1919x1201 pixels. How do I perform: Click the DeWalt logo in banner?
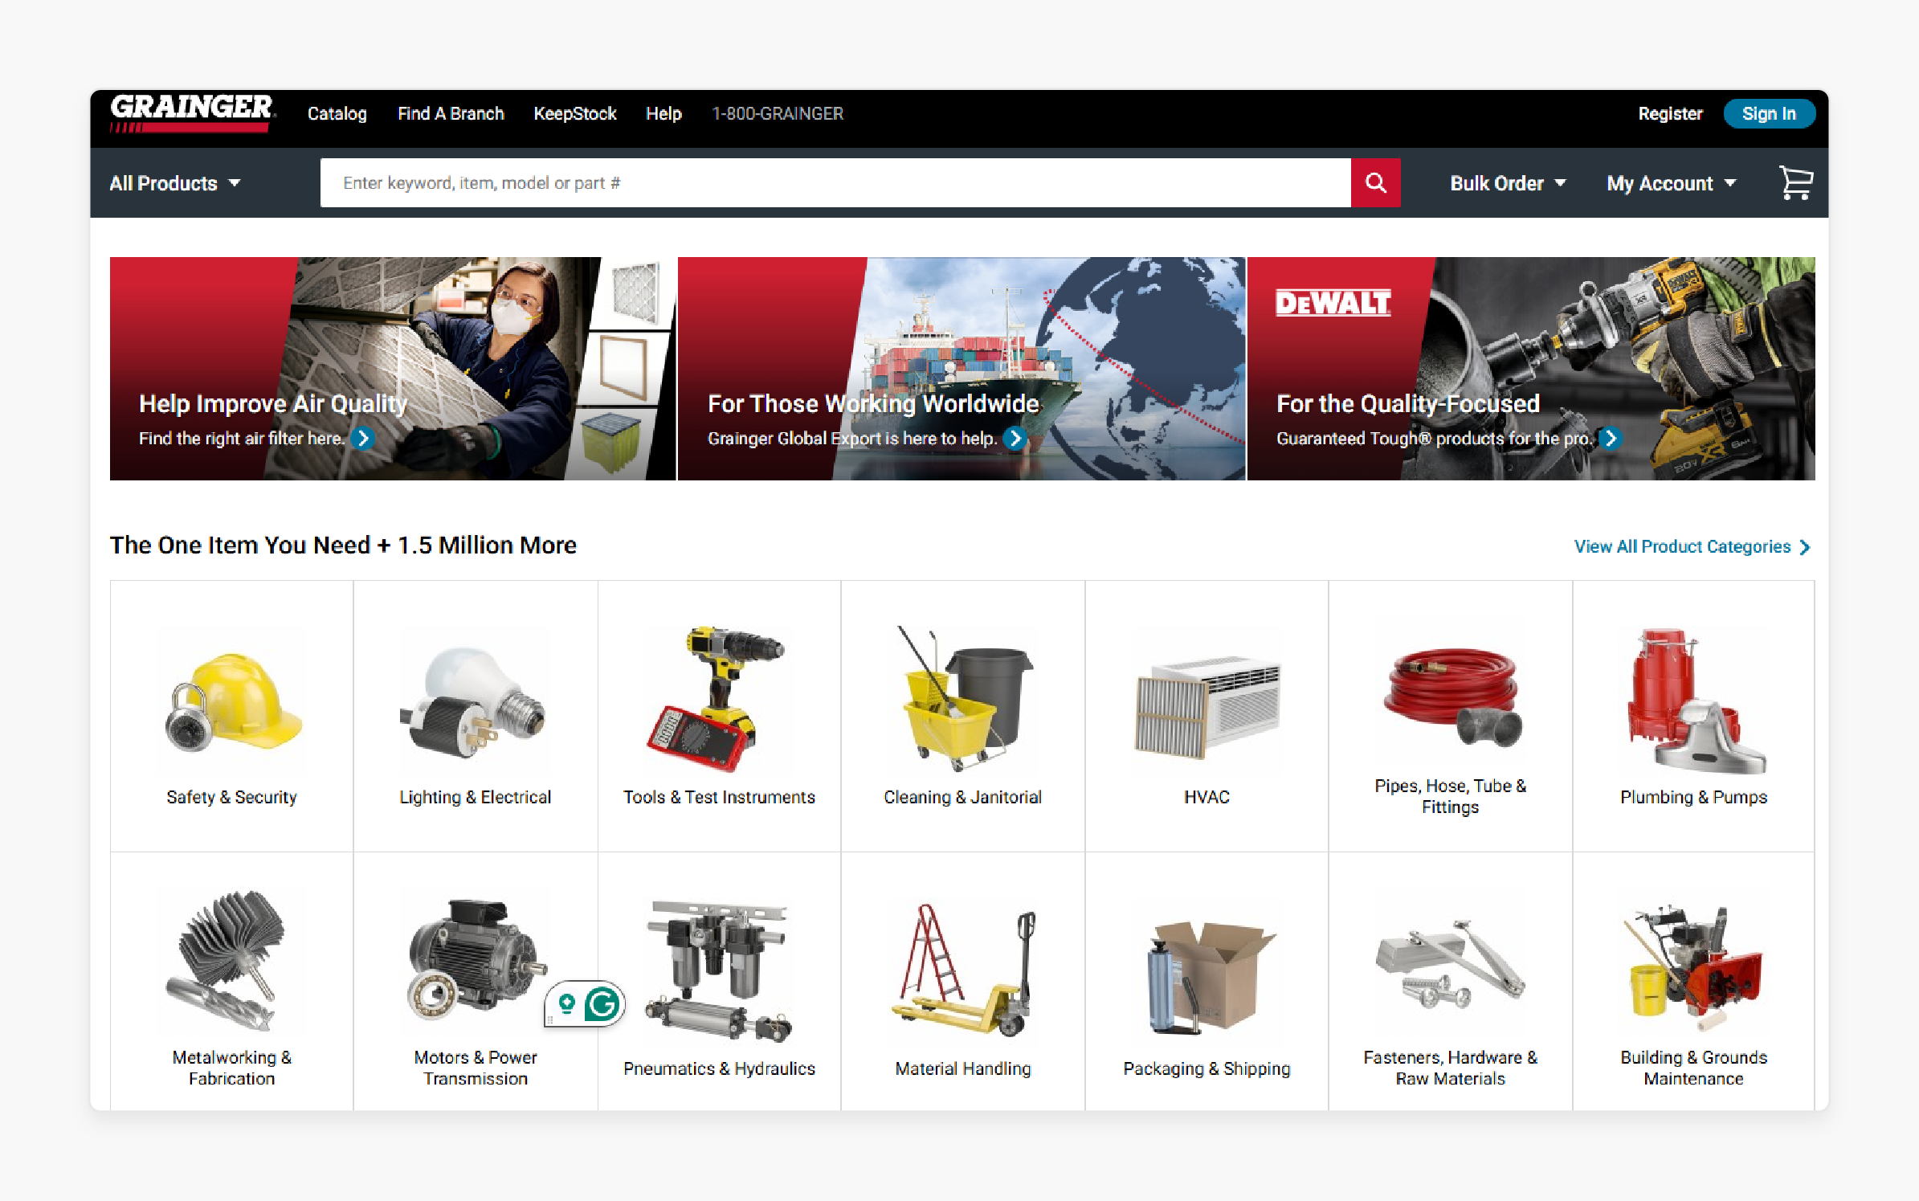(1333, 303)
